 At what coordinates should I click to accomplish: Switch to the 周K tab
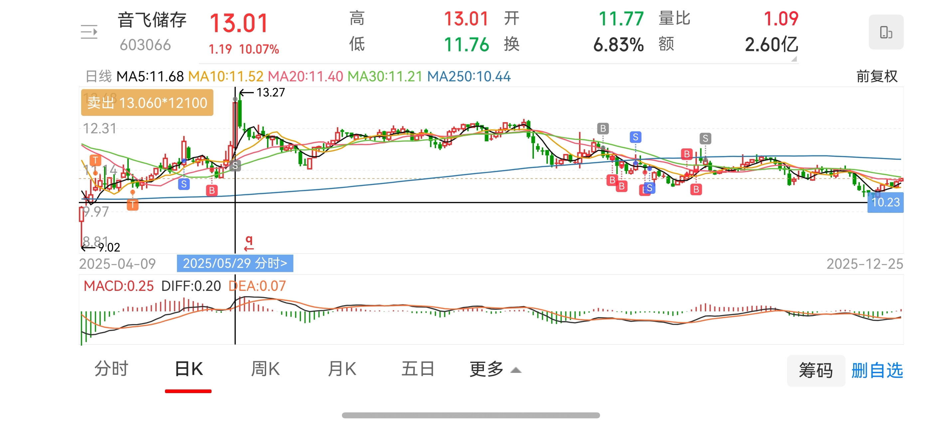pos(265,369)
